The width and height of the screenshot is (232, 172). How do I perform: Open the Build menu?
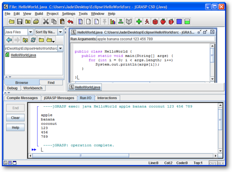(x=39, y=14)
